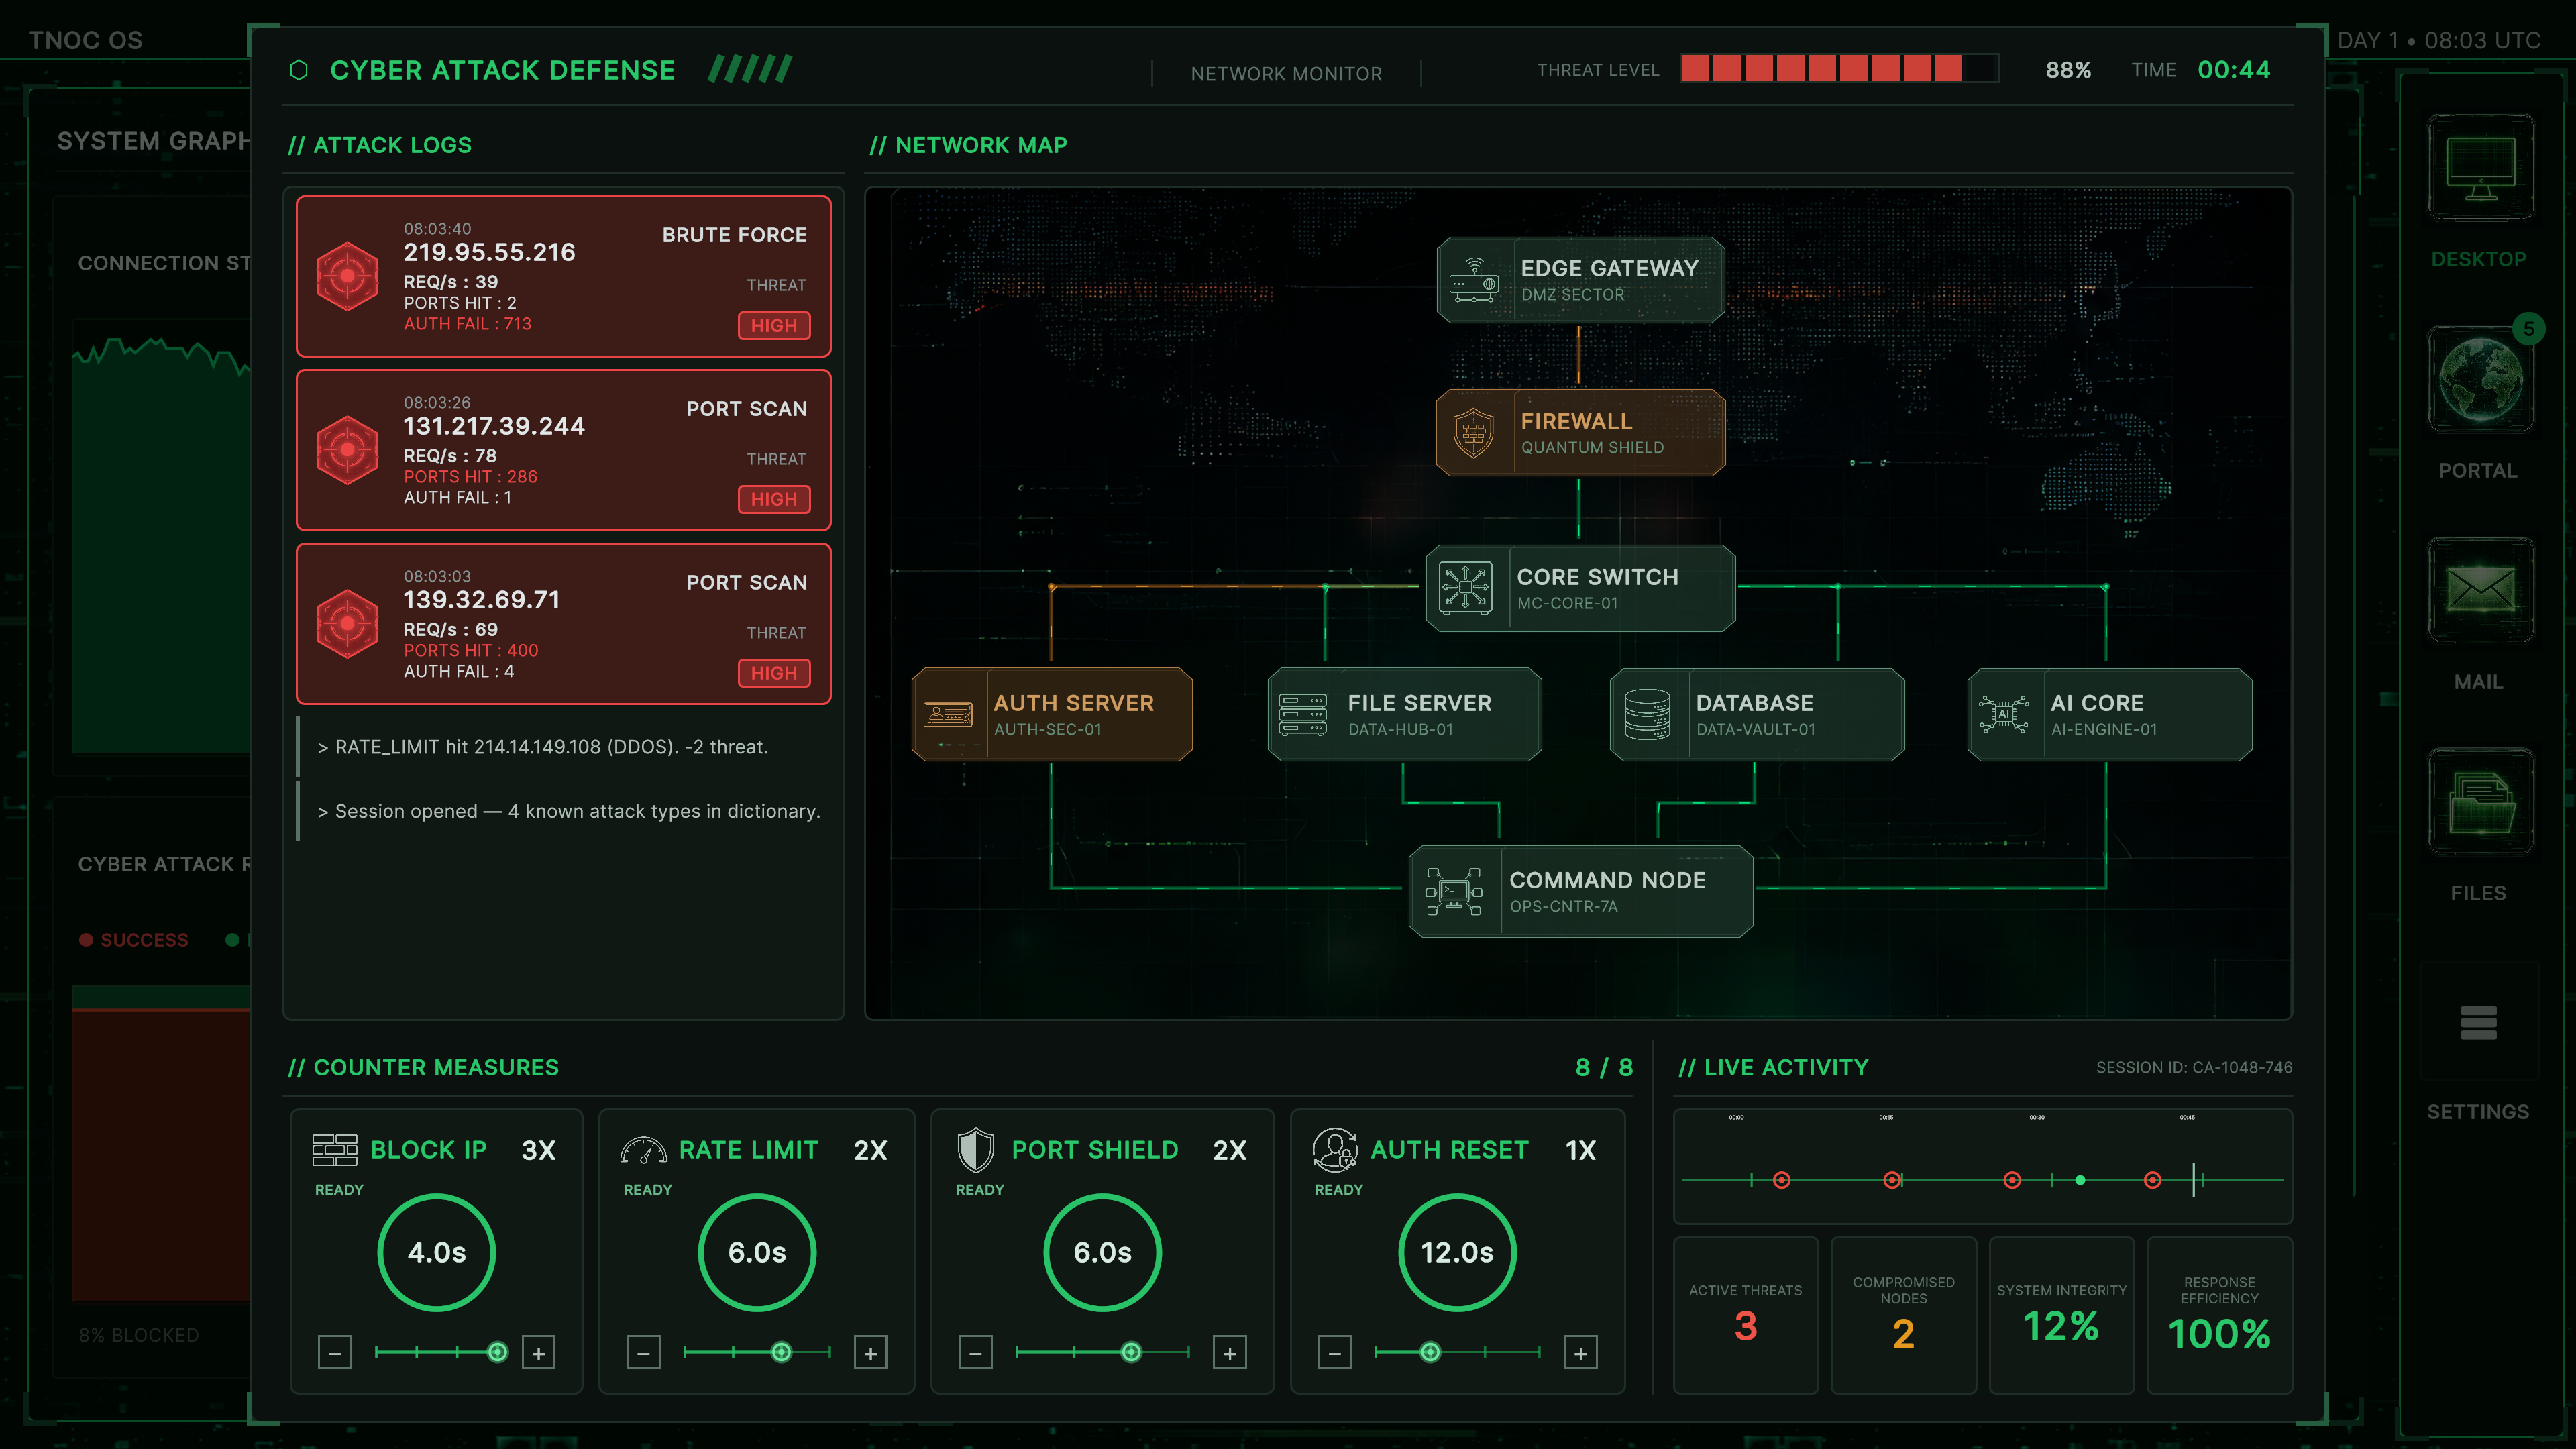Open the Desktop icon in the sidebar
The width and height of the screenshot is (2576, 1449).
pyautogui.click(x=2480, y=167)
